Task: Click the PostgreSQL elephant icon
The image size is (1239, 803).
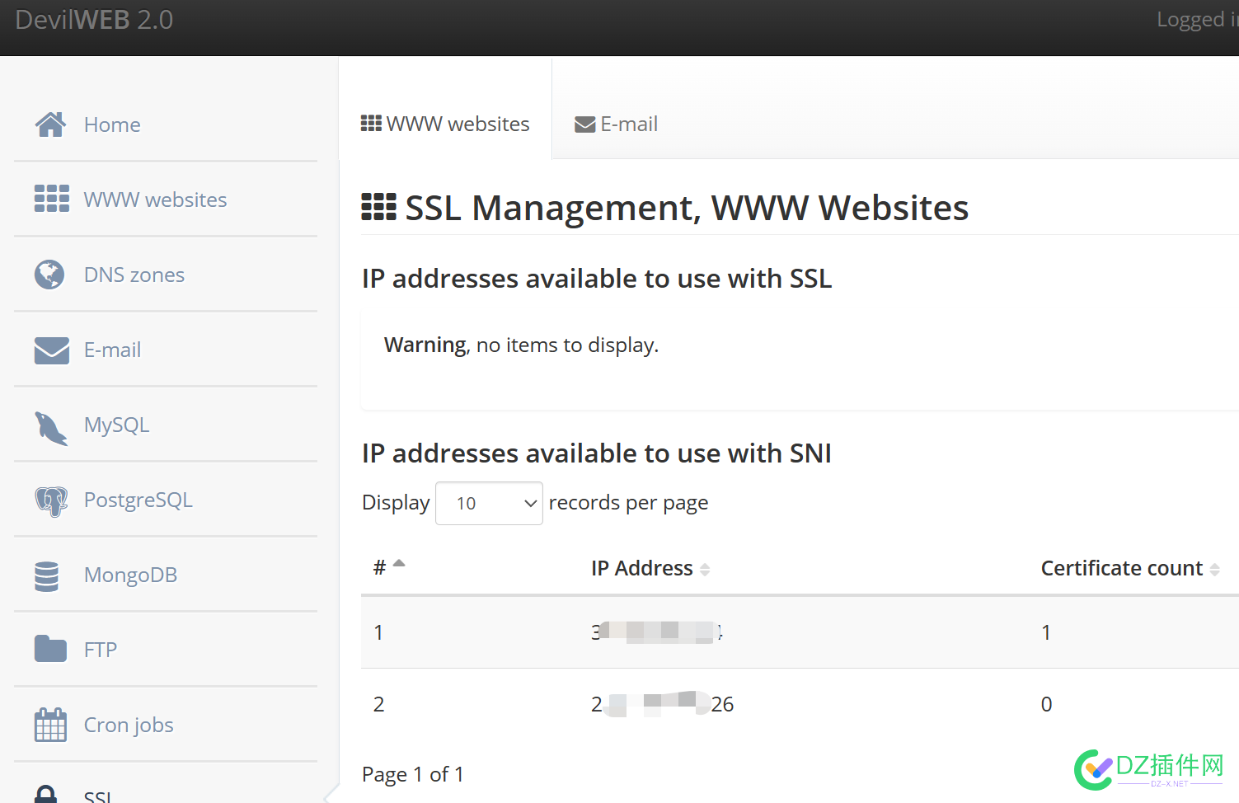Action: 51,501
